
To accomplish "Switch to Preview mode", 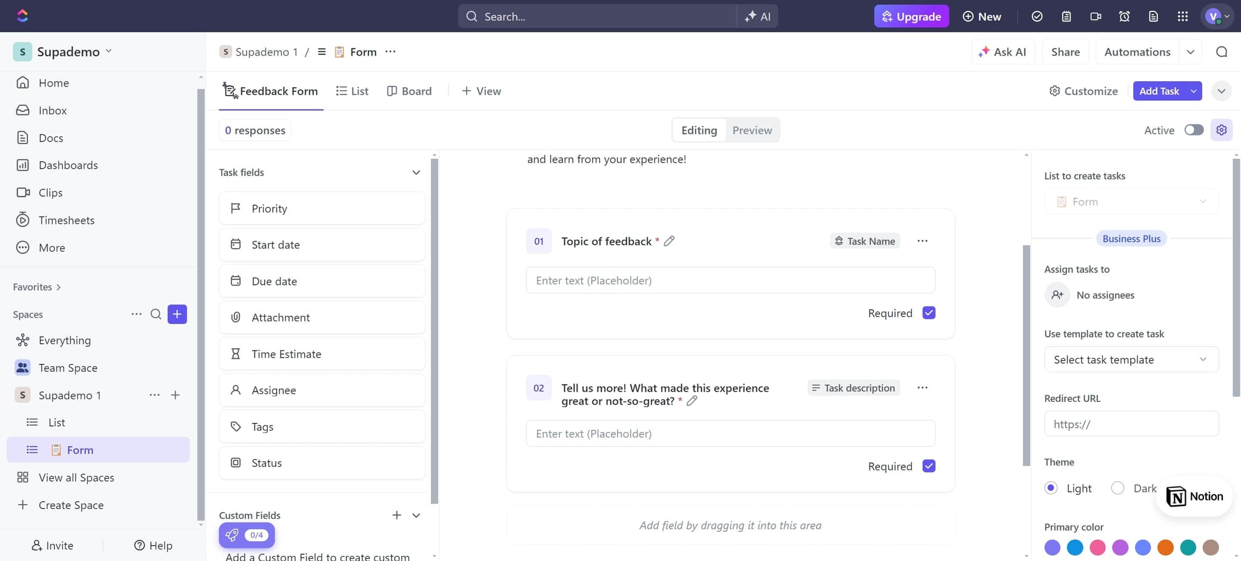I will pyautogui.click(x=751, y=130).
